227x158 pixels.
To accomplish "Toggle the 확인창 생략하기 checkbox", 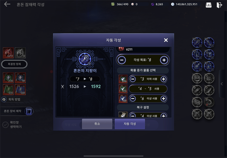I will click(x=5, y=125).
